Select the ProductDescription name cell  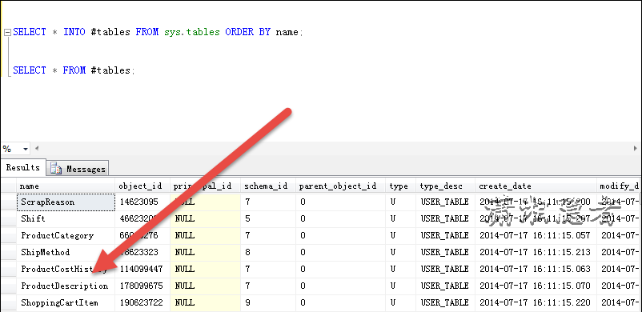66,286
